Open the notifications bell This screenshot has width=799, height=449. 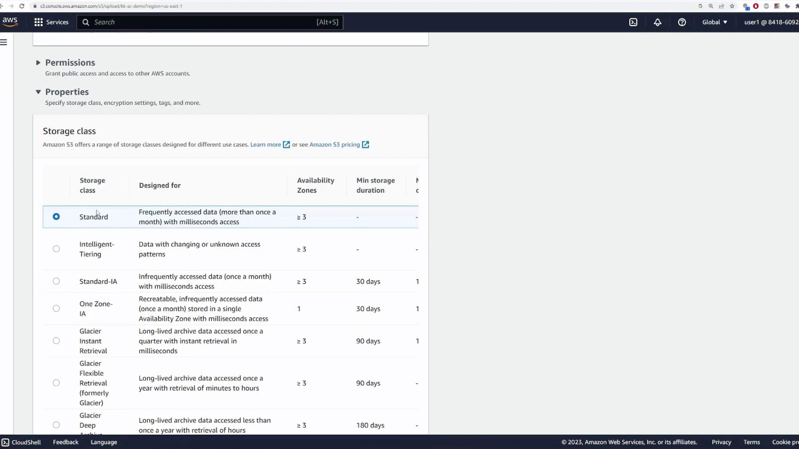pyautogui.click(x=657, y=22)
